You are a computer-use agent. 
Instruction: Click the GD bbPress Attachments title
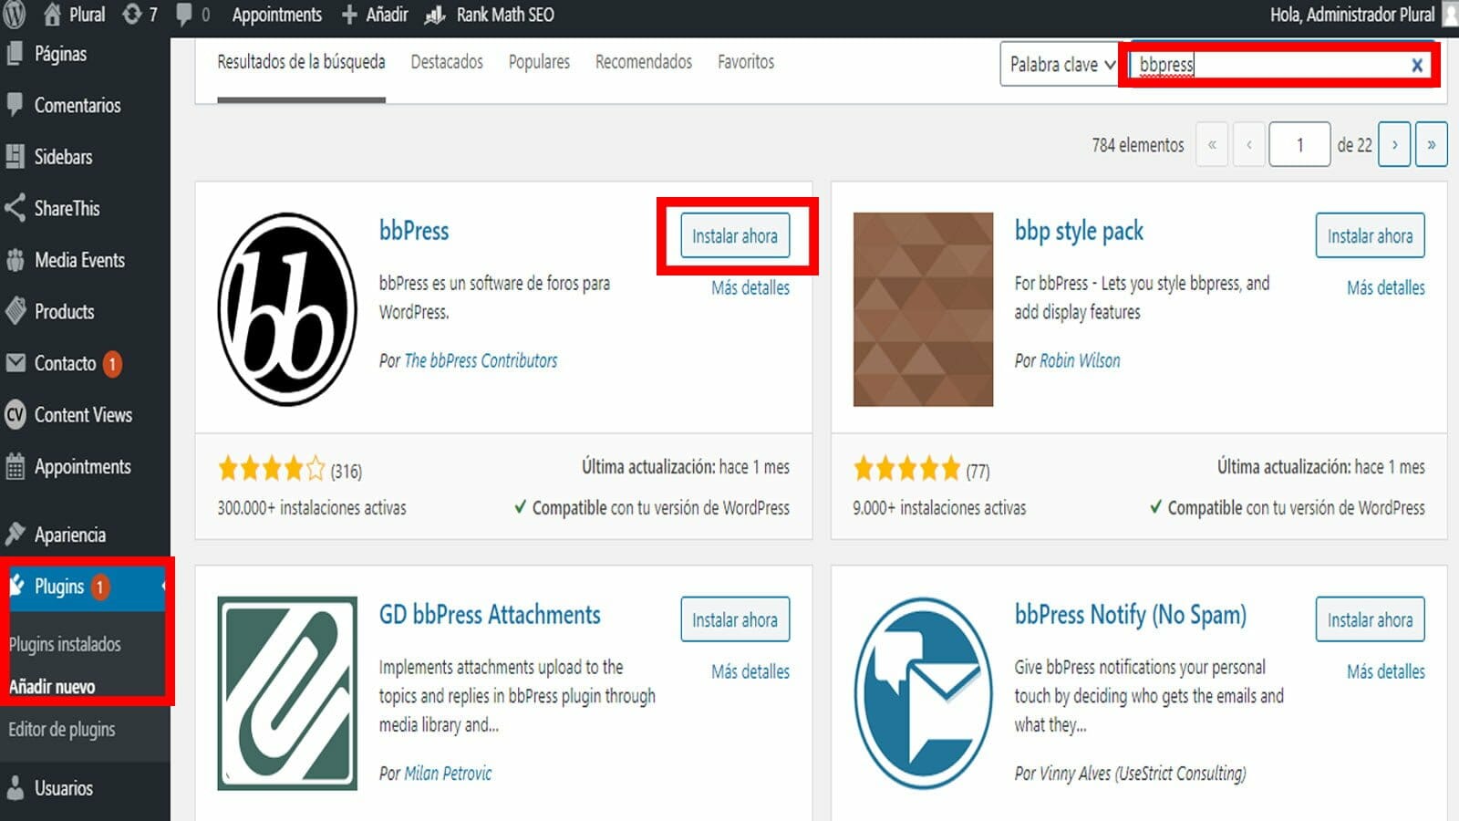pyautogui.click(x=490, y=615)
